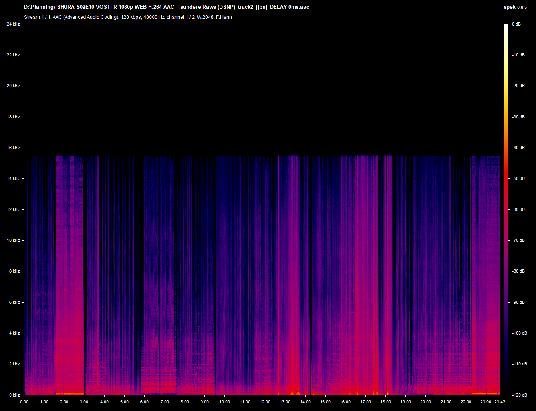536x411 pixels.
Task: Click the 1:00 time axis marker
Action: [44, 402]
